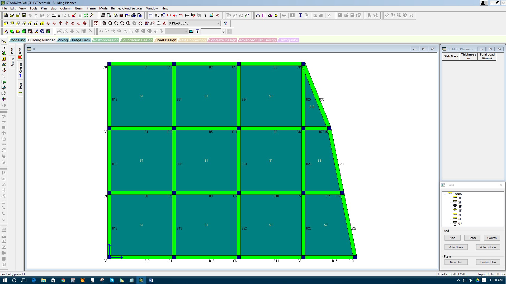Click the Undo icon

(54, 16)
